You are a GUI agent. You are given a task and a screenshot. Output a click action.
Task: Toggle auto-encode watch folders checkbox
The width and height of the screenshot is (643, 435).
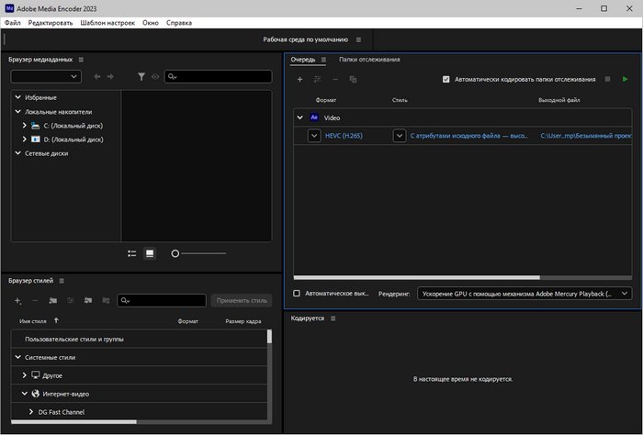[x=446, y=79]
